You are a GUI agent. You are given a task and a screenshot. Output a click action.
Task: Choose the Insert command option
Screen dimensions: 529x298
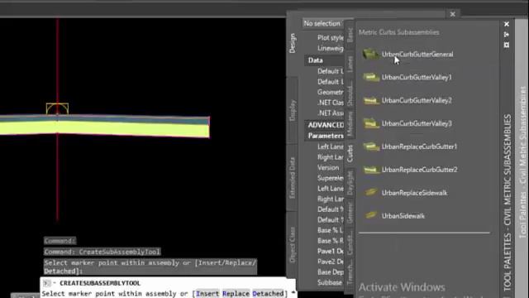tap(207, 294)
